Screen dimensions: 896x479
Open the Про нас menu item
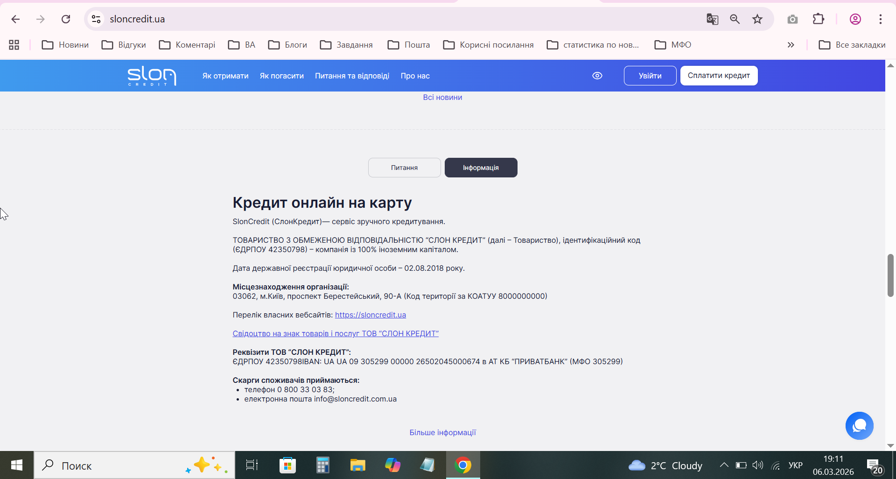(415, 76)
